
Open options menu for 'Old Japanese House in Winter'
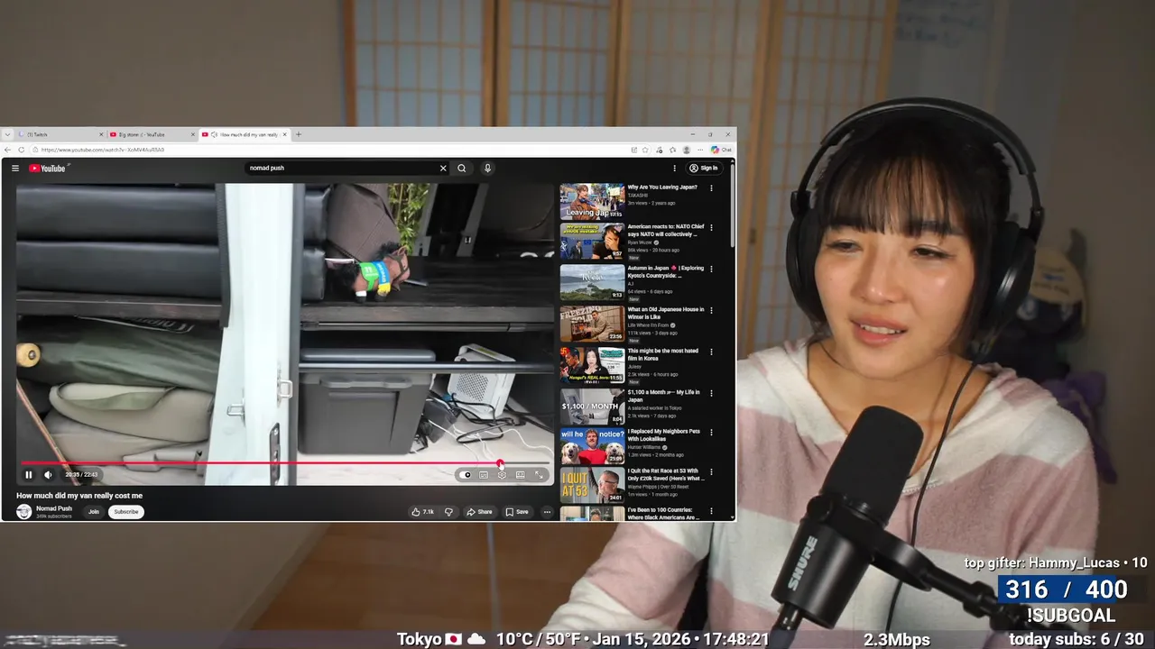tap(711, 310)
